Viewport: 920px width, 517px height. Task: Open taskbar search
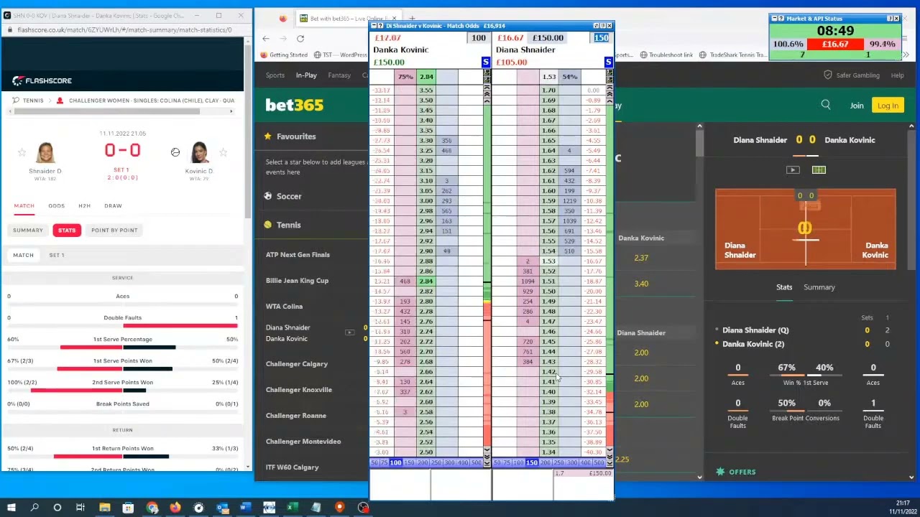(34, 508)
